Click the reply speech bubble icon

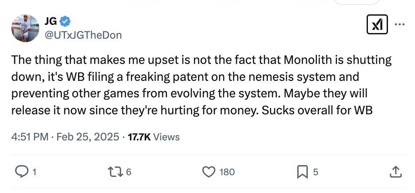[20, 172]
